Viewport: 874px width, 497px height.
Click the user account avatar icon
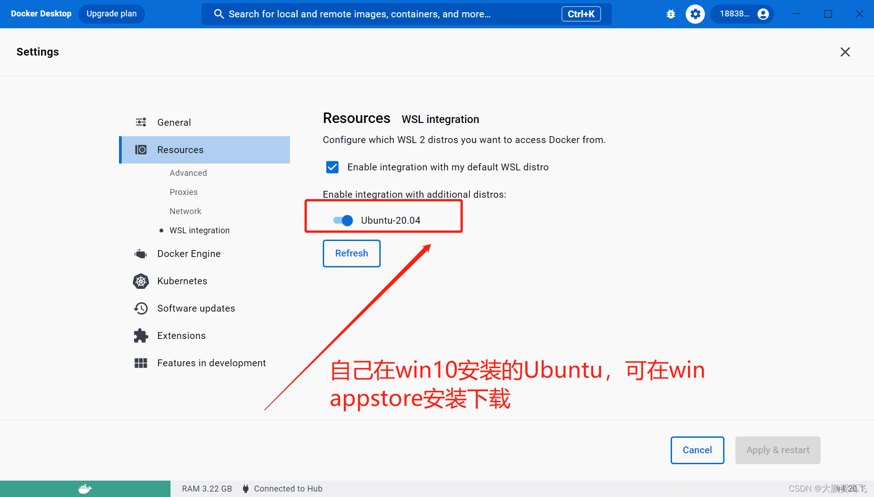(763, 14)
